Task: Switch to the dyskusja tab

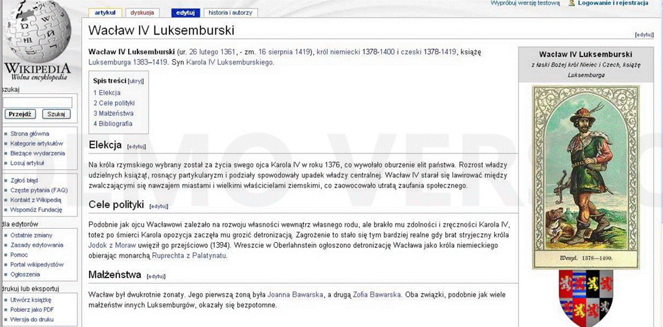Action: [142, 13]
